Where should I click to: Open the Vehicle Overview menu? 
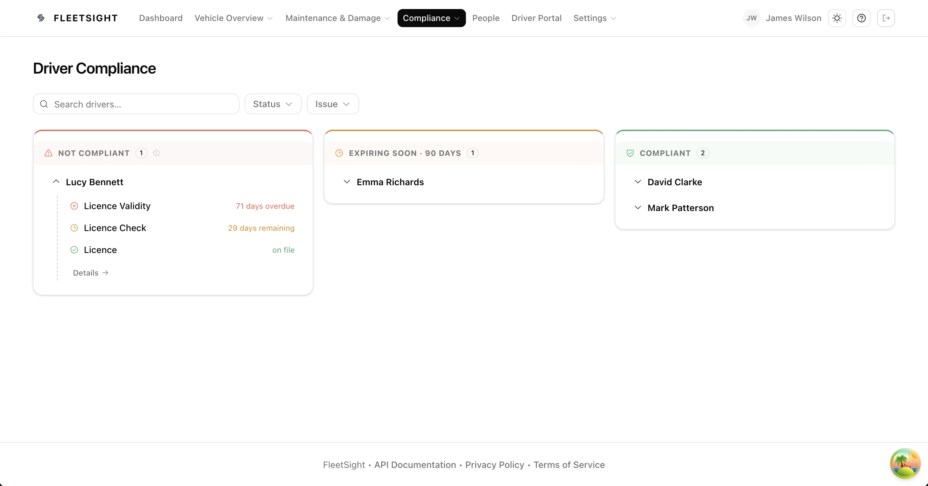coord(233,18)
